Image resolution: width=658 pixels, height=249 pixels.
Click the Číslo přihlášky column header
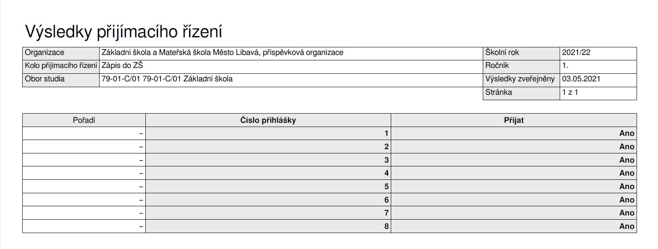(268, 120)
